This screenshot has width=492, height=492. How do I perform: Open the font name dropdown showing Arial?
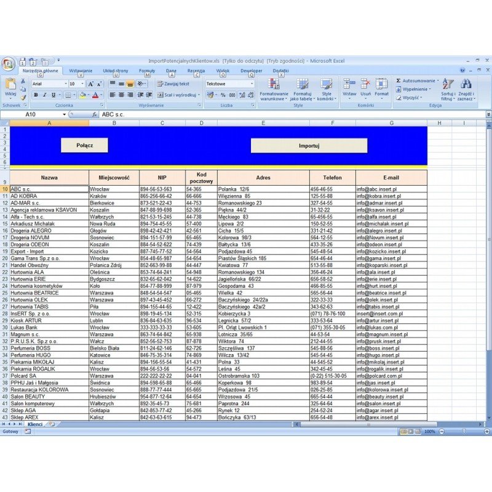49,84
